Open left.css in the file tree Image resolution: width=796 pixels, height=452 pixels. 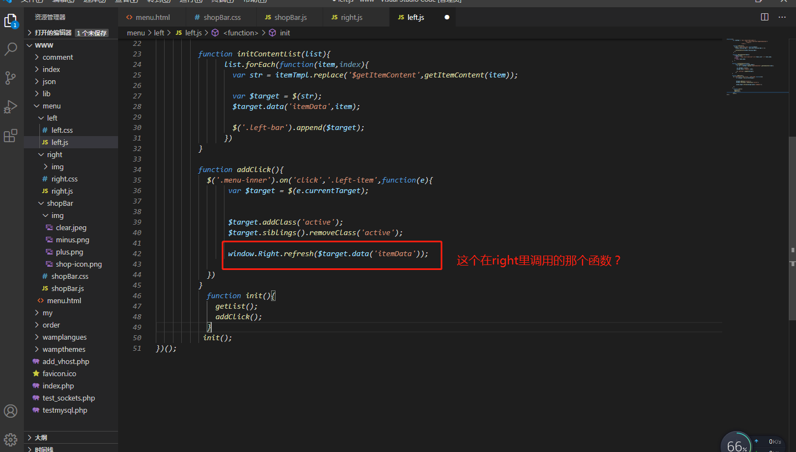[71, 130]
